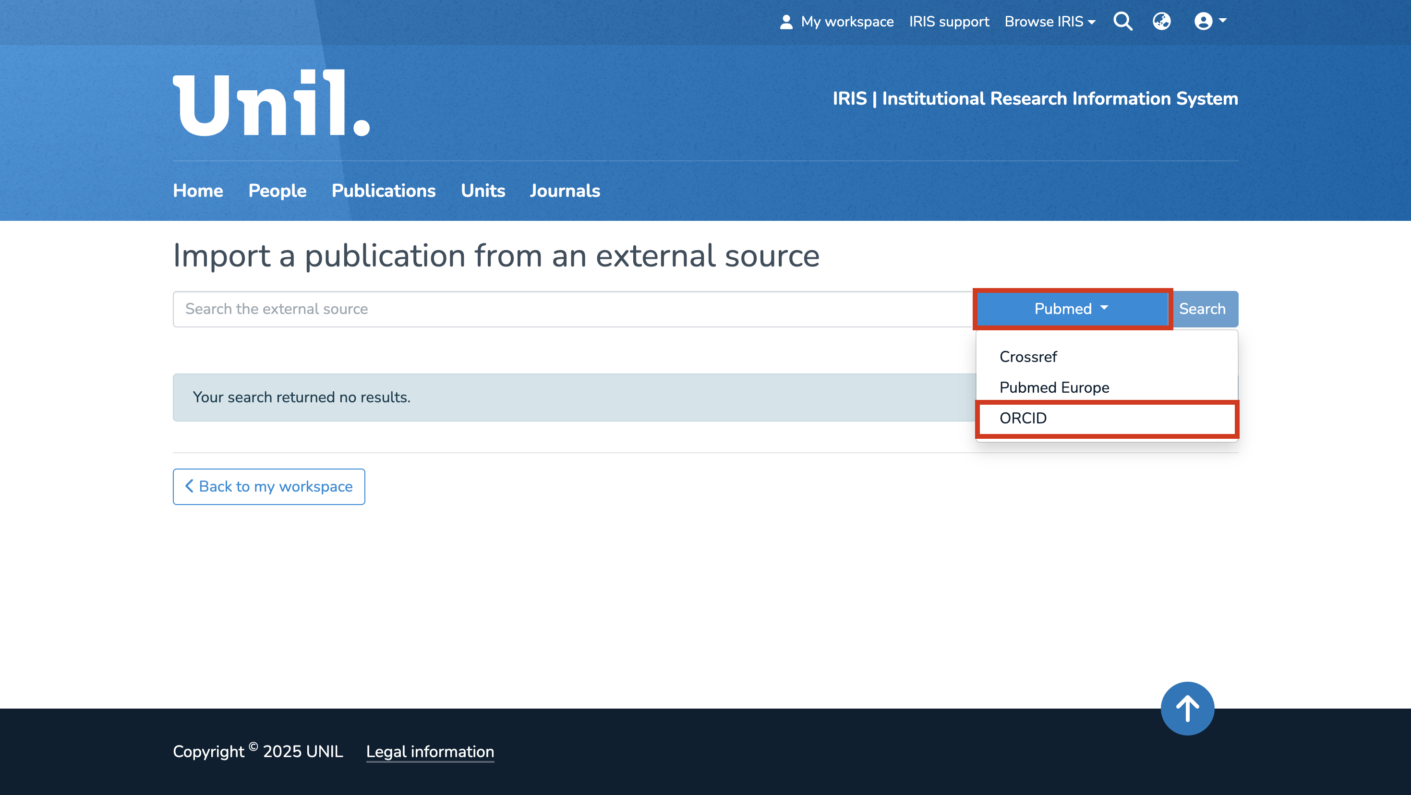Click the magnifying glass search icon

click(1123, 22)
